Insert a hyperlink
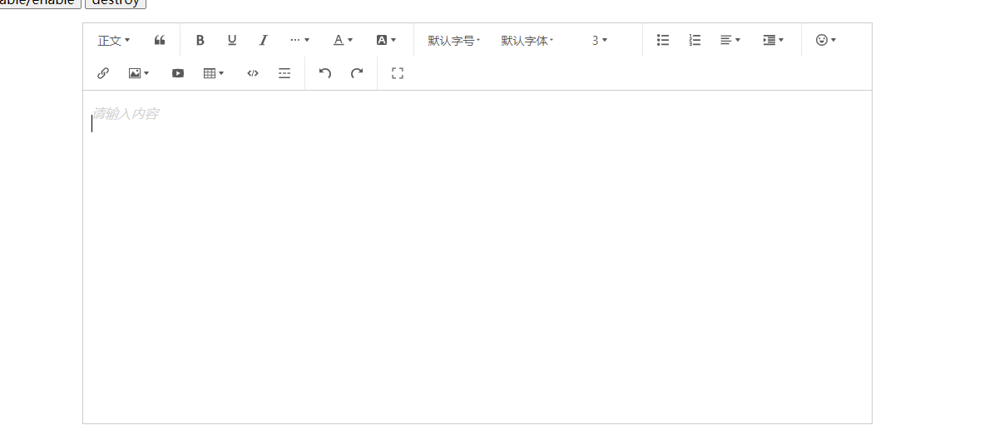The image size is (999, 435). coord(103,73)
